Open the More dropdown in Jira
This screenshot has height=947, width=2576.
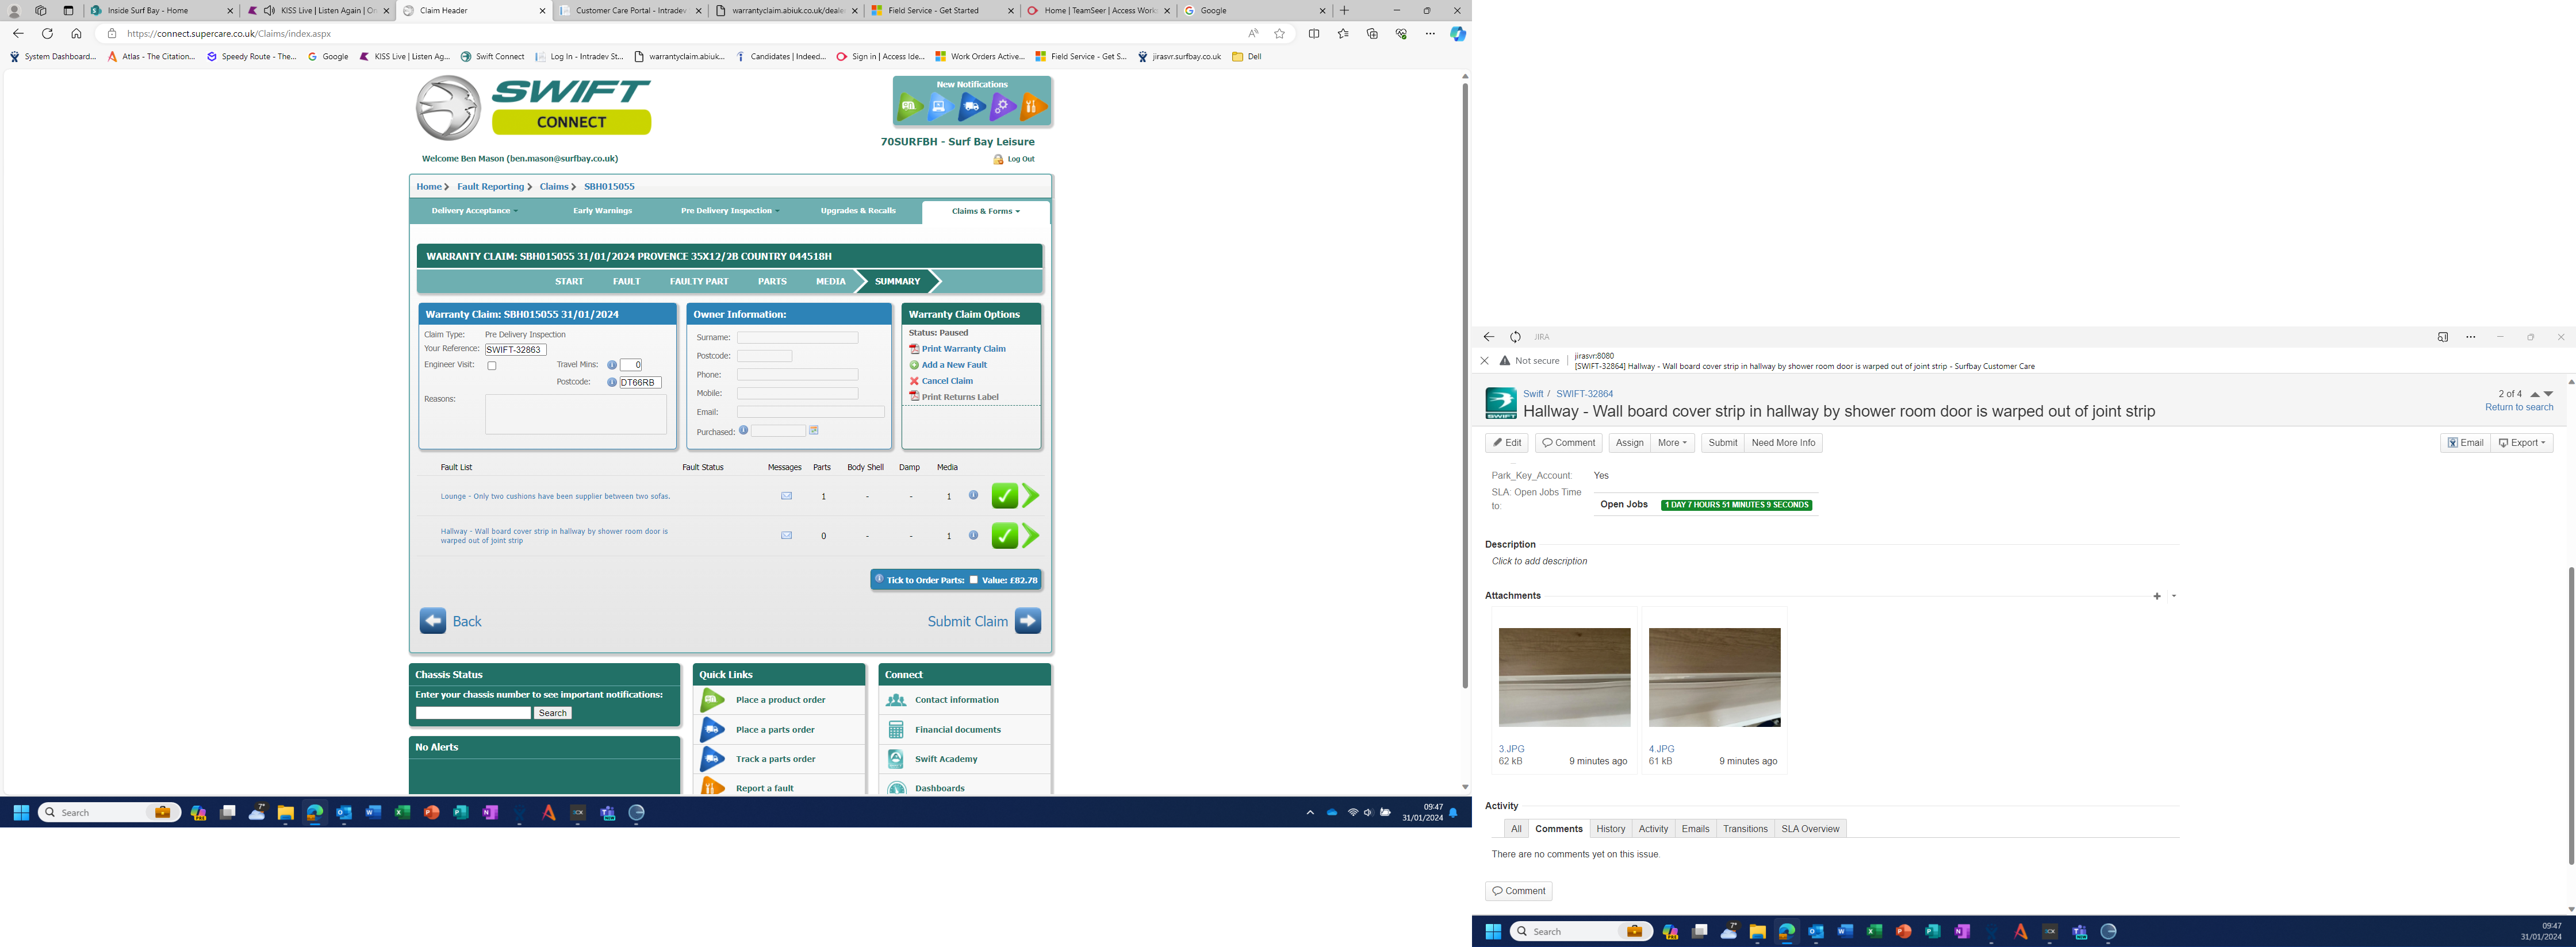1672,442
